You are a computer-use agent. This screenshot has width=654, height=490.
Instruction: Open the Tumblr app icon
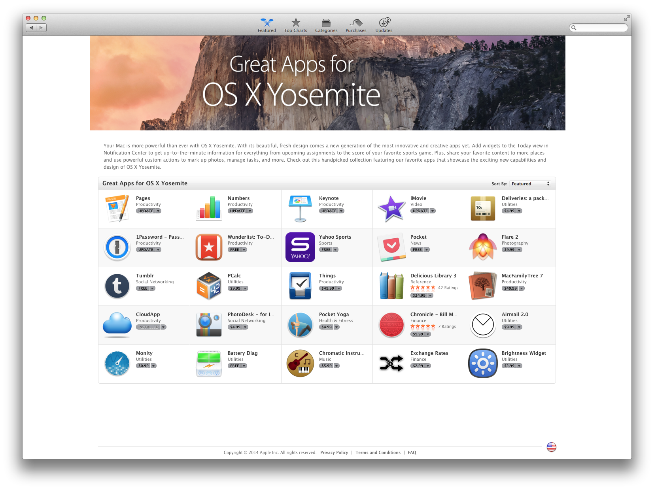117,286
